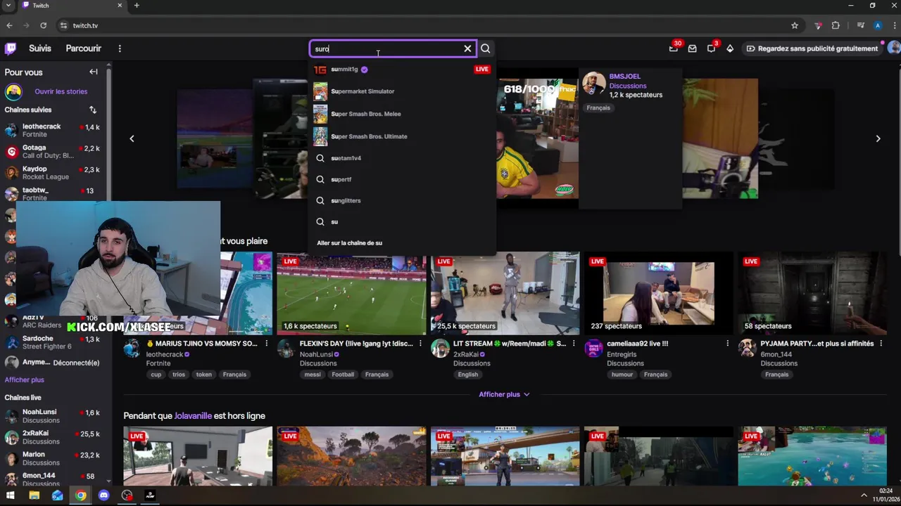901x506 pixels.
Task: Open whispers chat icon showing 3
Action: click(711, 48)
